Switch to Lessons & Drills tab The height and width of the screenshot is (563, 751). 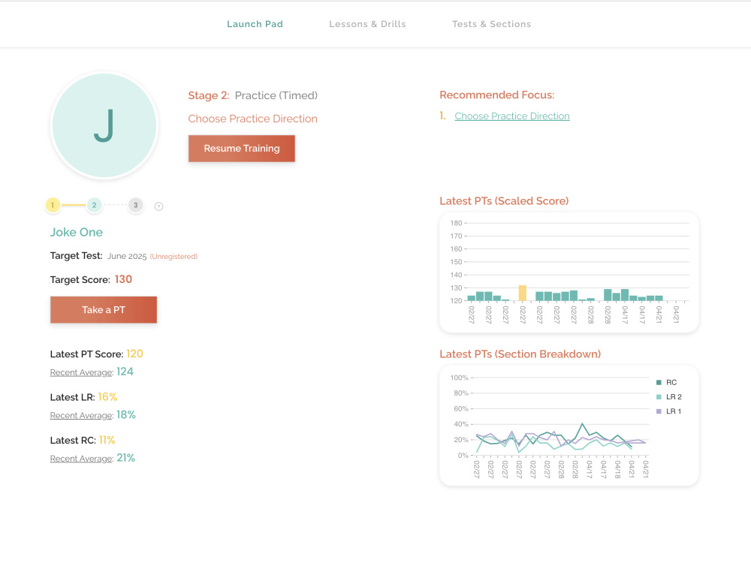tap(367, 24)
